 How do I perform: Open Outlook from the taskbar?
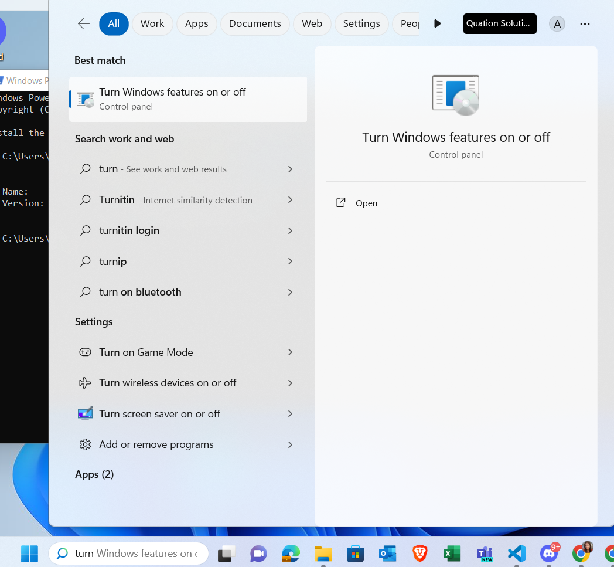(x=387, y=554)
